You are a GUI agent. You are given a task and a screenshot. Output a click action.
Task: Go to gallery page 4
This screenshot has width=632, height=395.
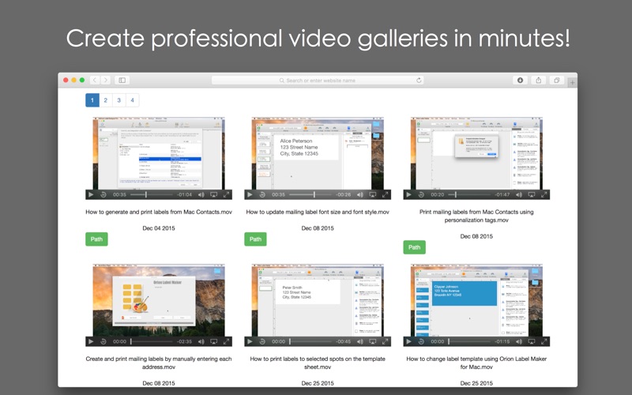(132, 100)
